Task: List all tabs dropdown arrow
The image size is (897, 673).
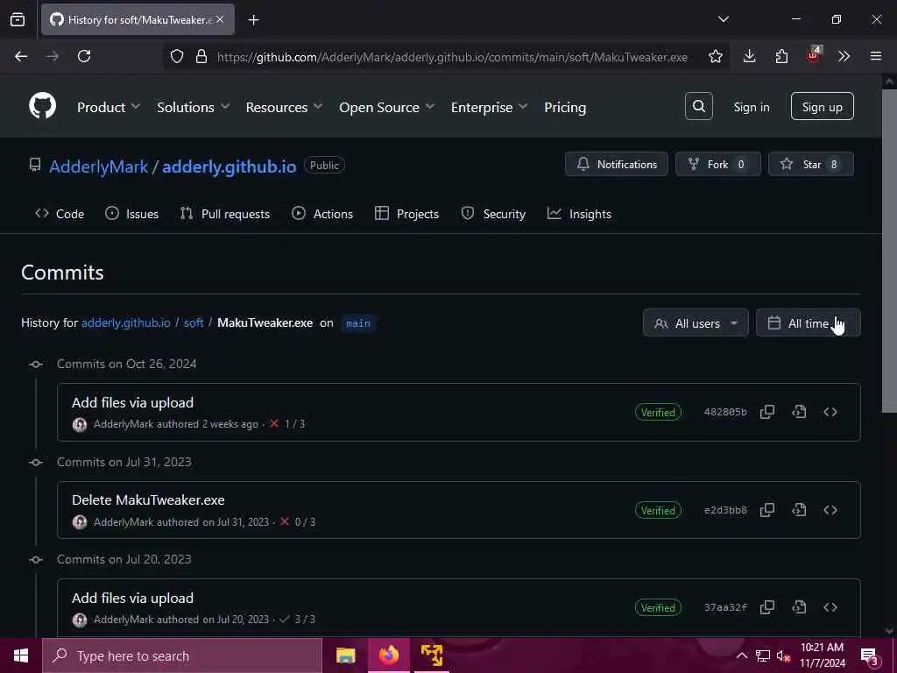Action: 723,19
